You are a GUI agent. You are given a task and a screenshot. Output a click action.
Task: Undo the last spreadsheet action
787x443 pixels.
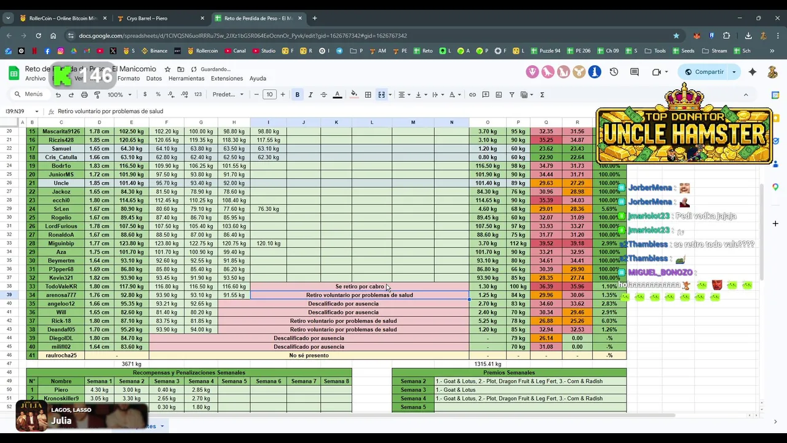point(58,95)
